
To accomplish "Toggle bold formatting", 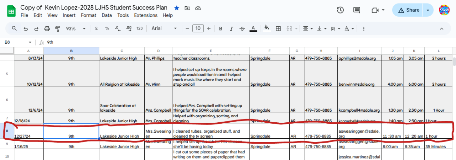I will (x=221, y=28).
